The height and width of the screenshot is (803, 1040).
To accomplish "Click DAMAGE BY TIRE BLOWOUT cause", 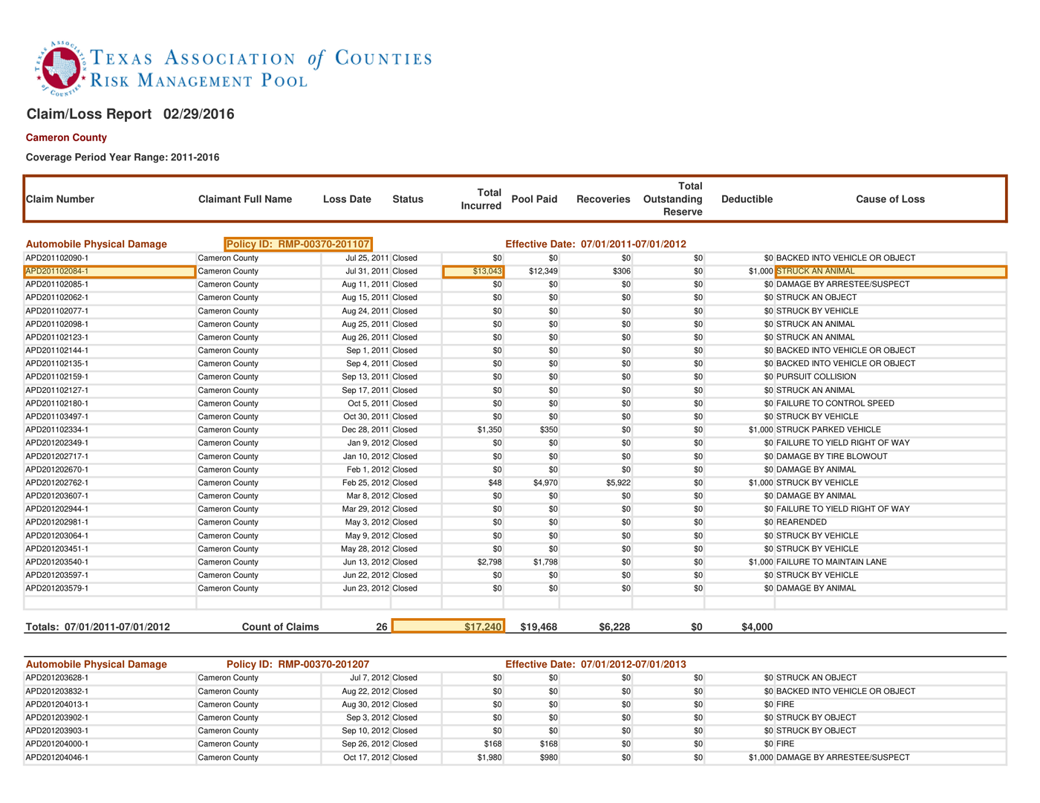I will click(832, 456).
